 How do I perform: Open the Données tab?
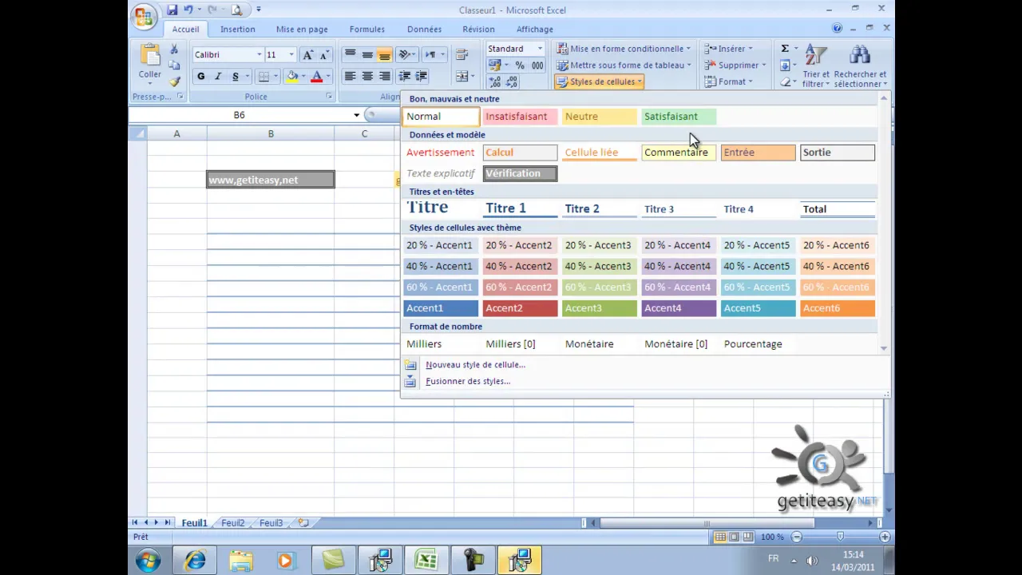[424, 29]
